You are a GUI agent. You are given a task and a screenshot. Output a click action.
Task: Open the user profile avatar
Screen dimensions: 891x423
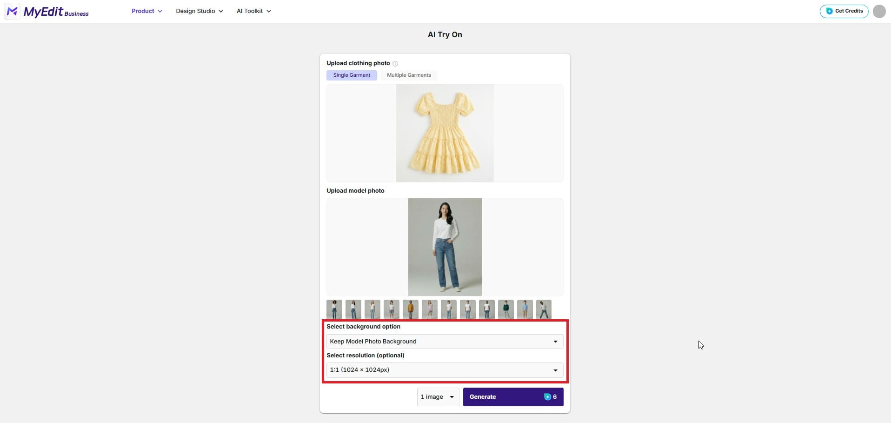tap(879, 11)
